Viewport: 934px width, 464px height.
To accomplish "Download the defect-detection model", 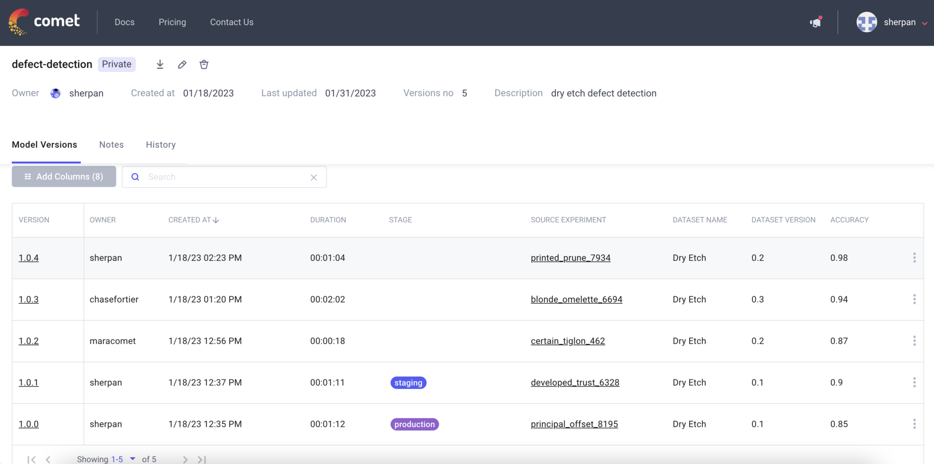I will coord(160,65).
